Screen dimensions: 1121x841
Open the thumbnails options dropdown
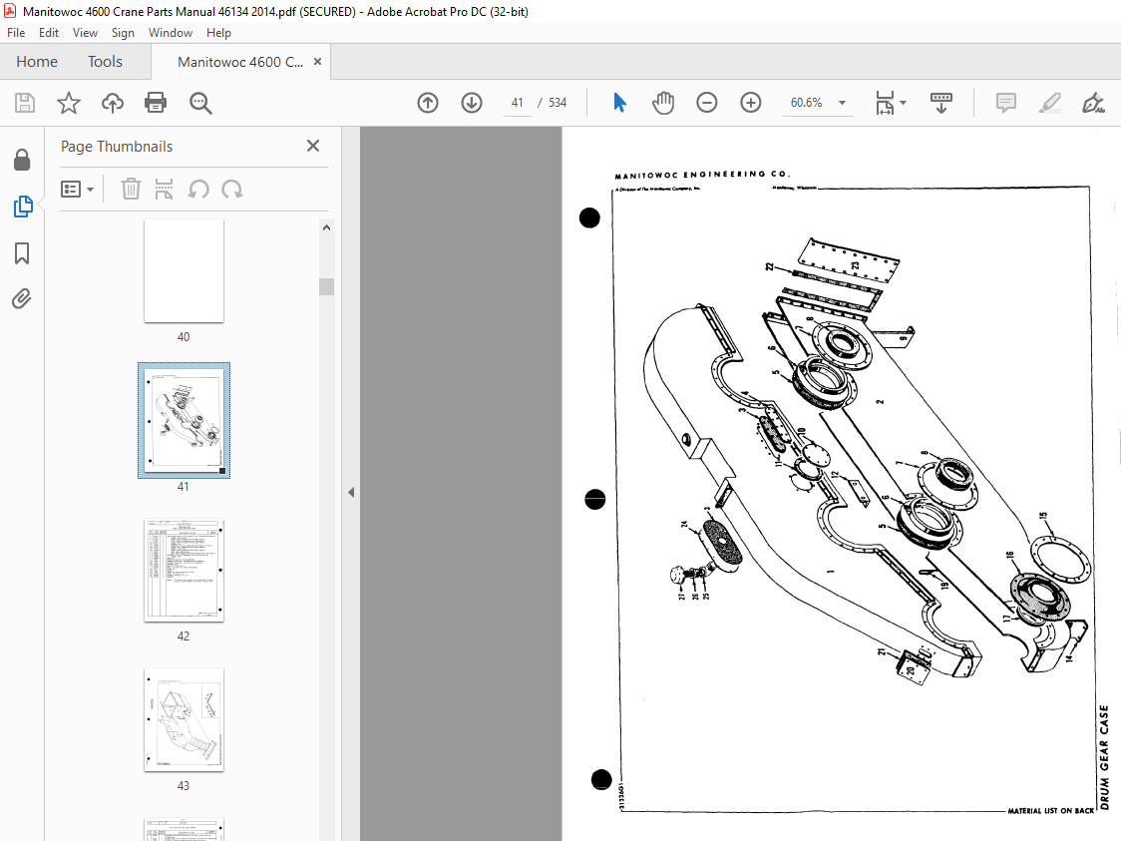coord(77,190)
